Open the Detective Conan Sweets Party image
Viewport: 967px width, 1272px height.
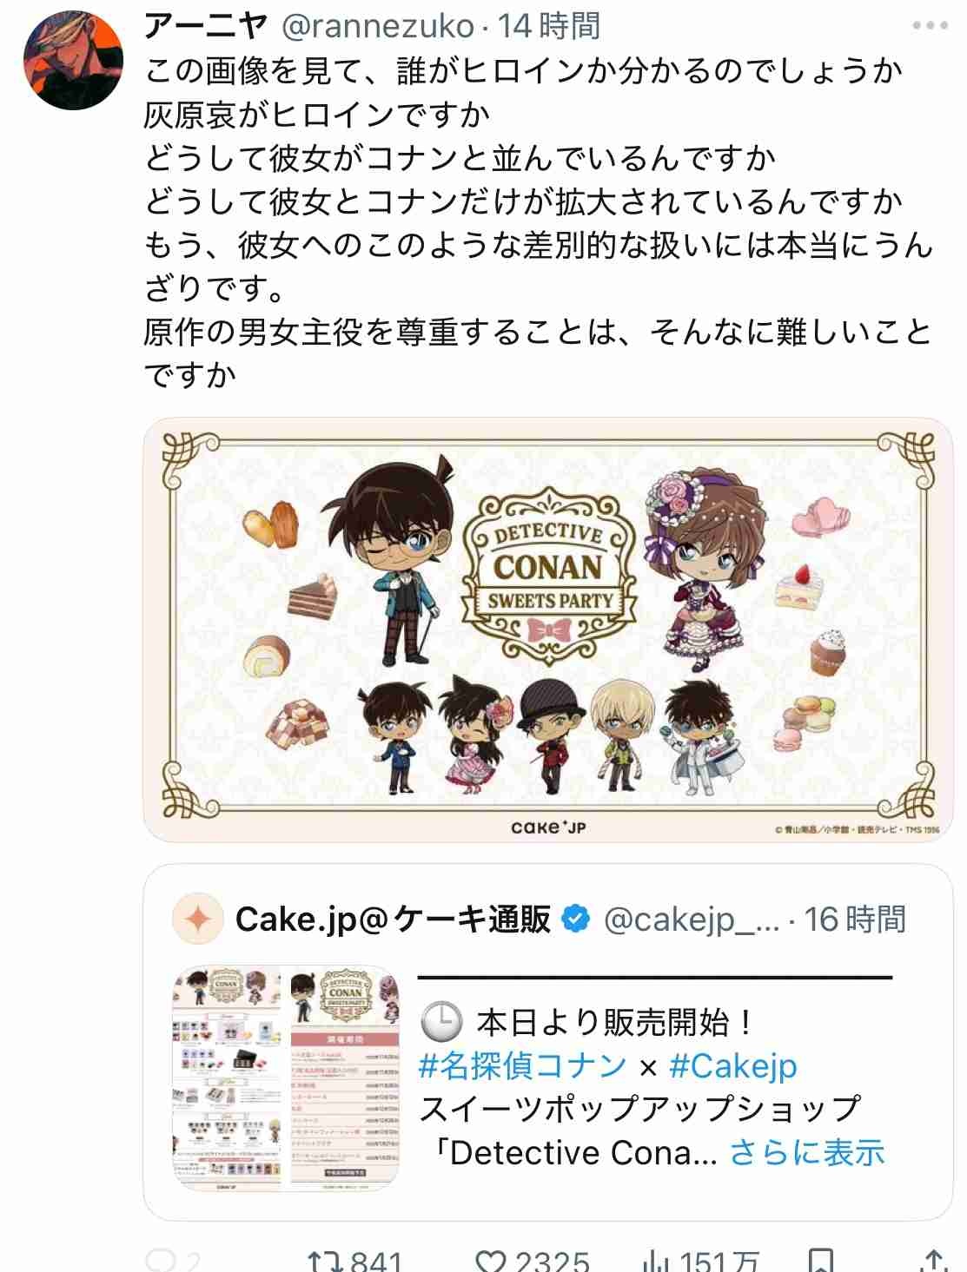[x=547, y=629]
